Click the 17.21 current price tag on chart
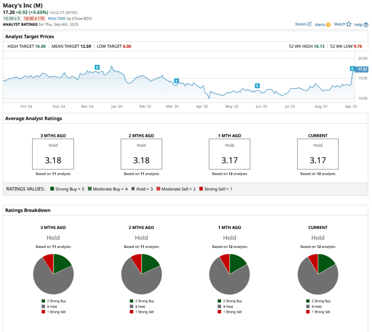Screen dimensions: 372x332 tap(362, 69)
